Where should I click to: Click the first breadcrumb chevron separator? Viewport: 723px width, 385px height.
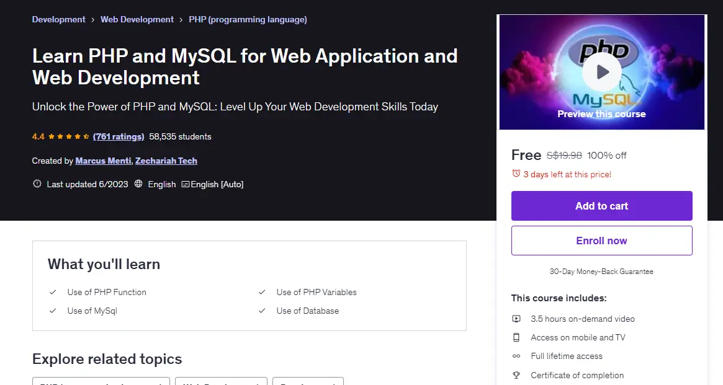click(93, 20)
